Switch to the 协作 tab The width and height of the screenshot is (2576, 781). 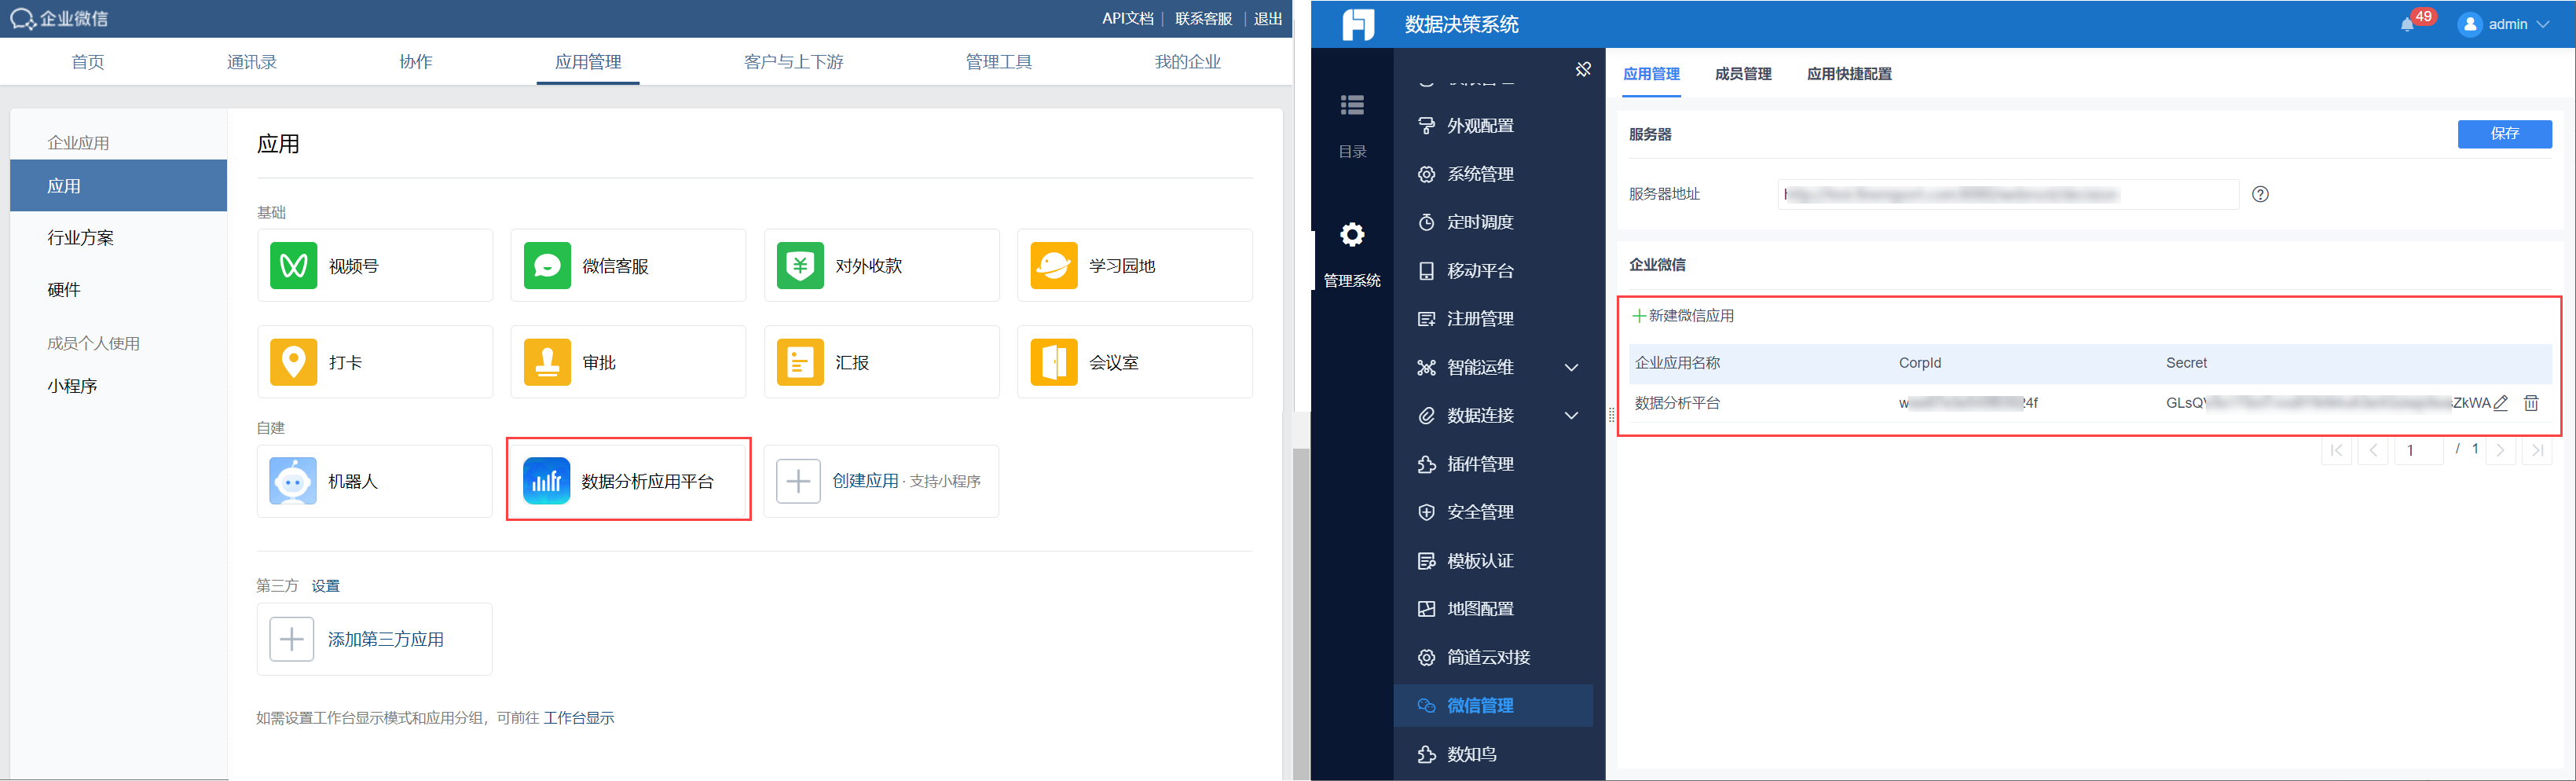(416, 62)
